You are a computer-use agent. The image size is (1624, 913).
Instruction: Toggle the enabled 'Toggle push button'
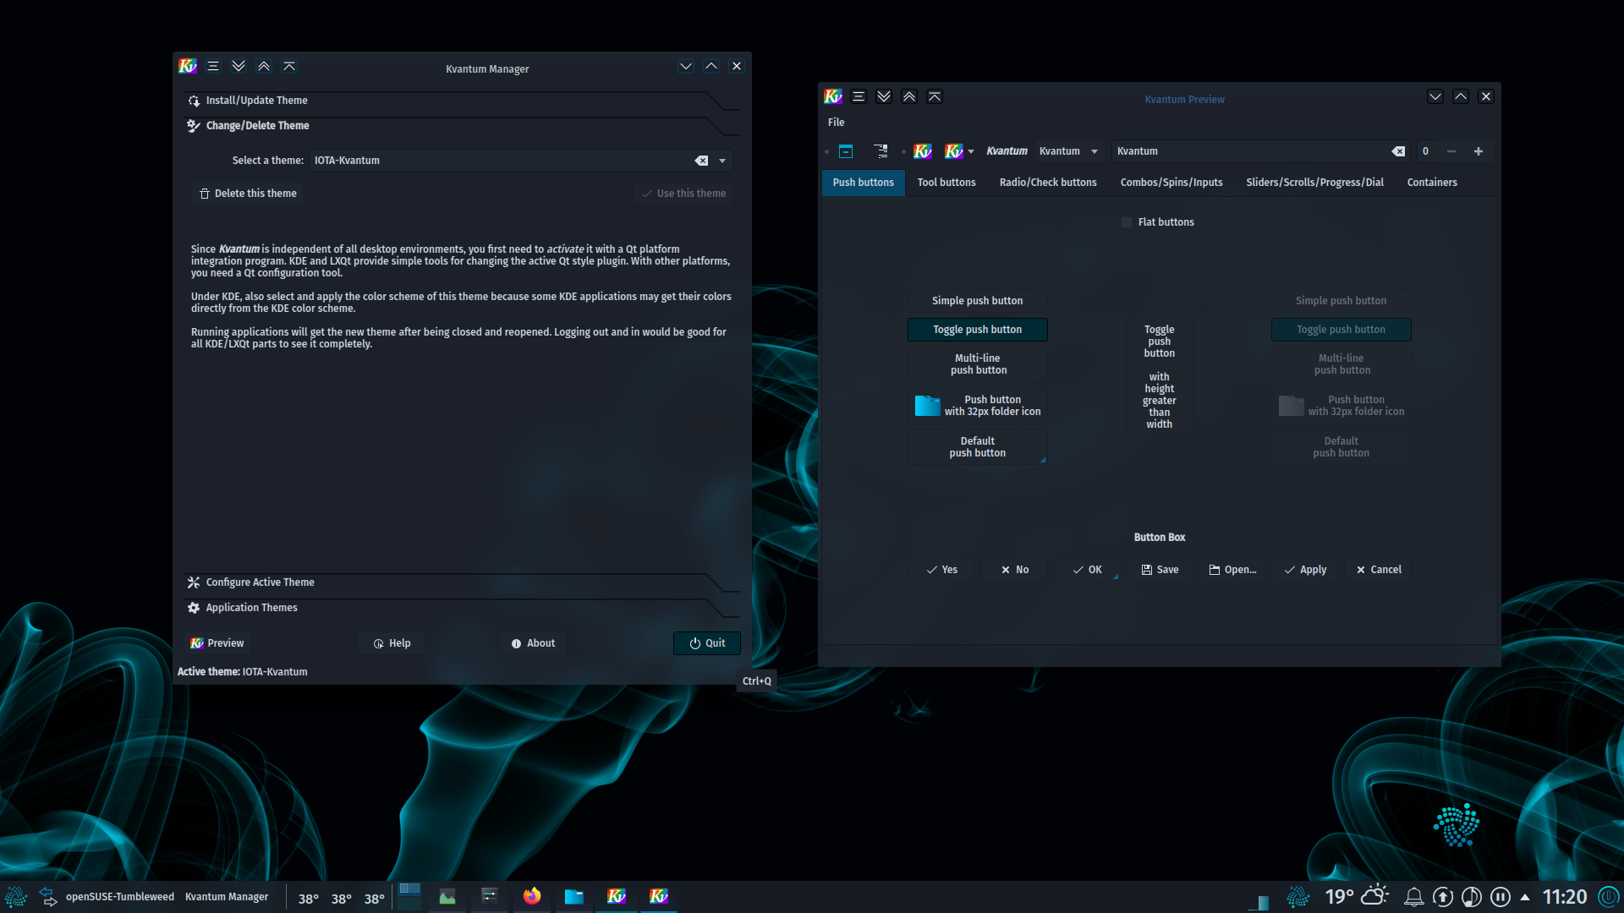pos(977,330)
